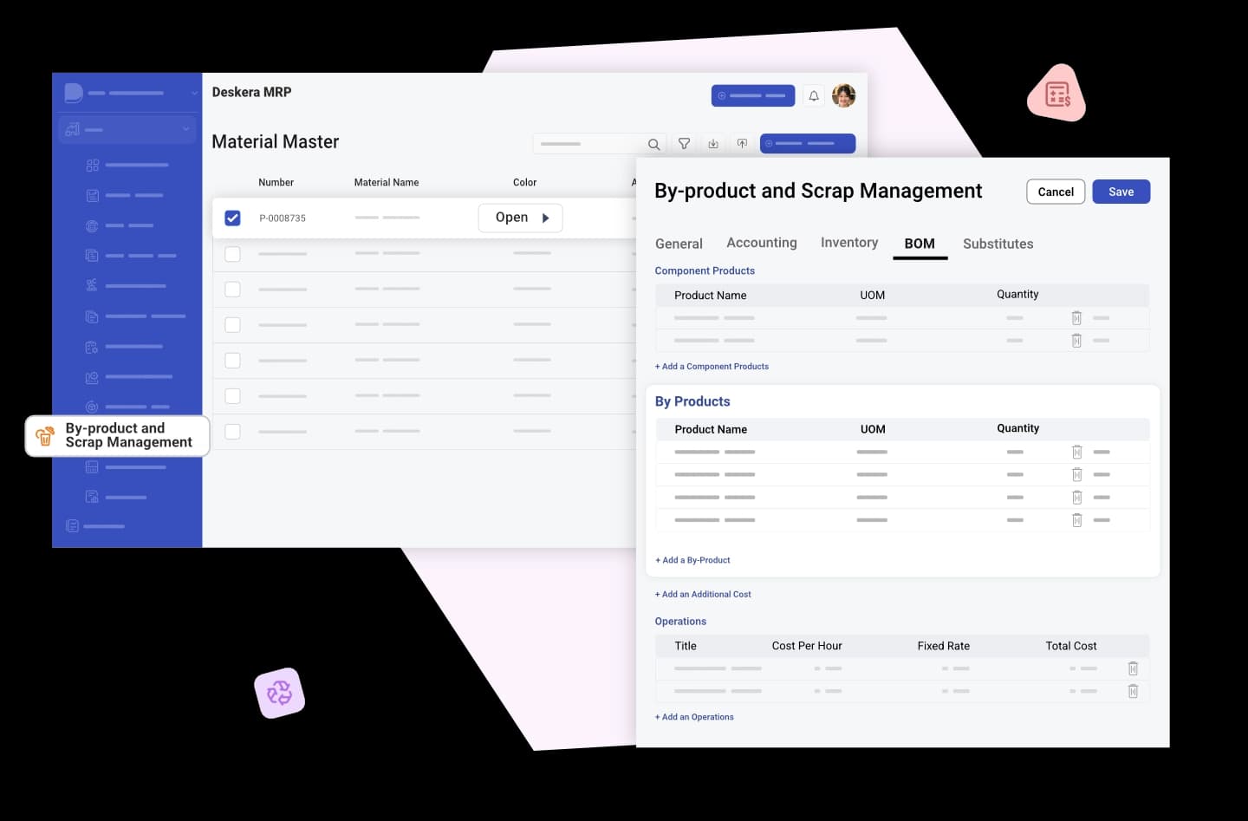
Task: Expand the organization switcher chevron in sidebar
Action: [194, 93]
